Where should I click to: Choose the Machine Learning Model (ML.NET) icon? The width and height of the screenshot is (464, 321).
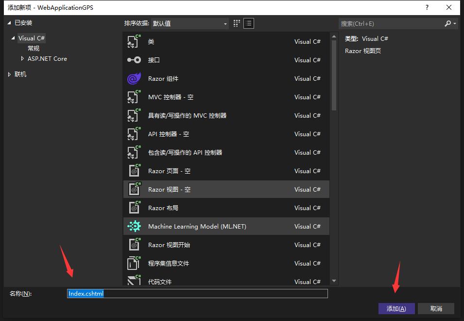134,226
